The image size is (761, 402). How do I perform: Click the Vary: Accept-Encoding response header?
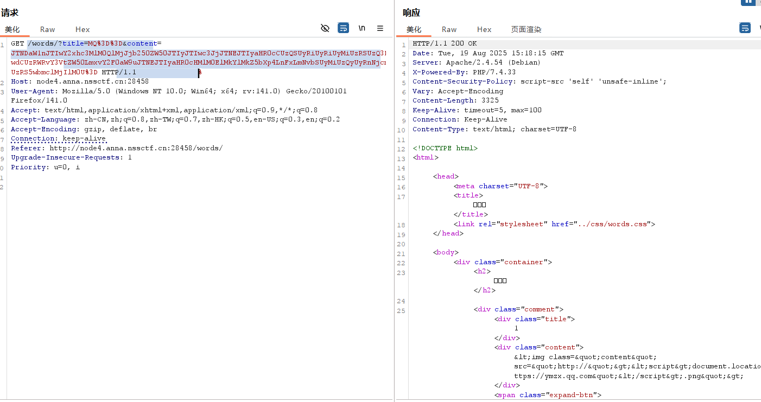458,91
